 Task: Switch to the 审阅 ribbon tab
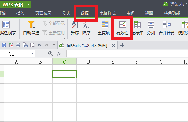[x=130, y=13]
